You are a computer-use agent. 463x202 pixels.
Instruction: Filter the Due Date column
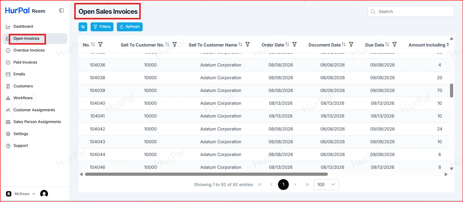pyautogui.click(x=394, y=45)
